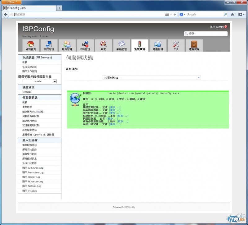Show the Freshclam-Log

(x=33, y=172)
